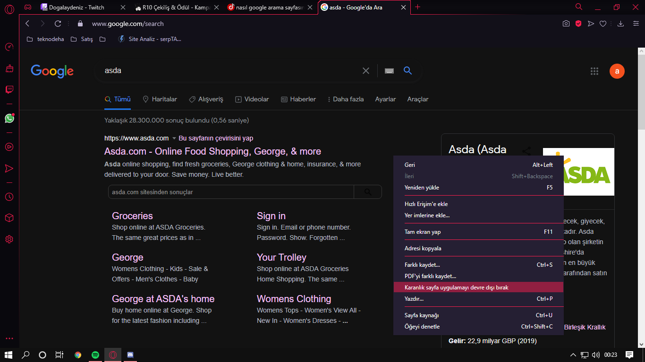Click the blue Google search magnifier
Viewport: 645px width, 362px height.
coord(408,71)
